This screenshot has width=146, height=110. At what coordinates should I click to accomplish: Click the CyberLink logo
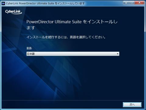point(13,12)
